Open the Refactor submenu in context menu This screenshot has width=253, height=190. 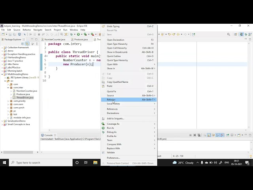click(129, 100)
